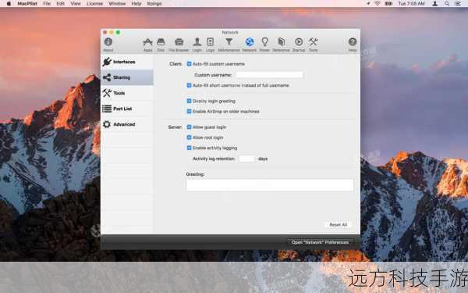Viewport: 468px width, 293px height.
Task: Click the location services arrow icon
Action: (x=368, y=4)
